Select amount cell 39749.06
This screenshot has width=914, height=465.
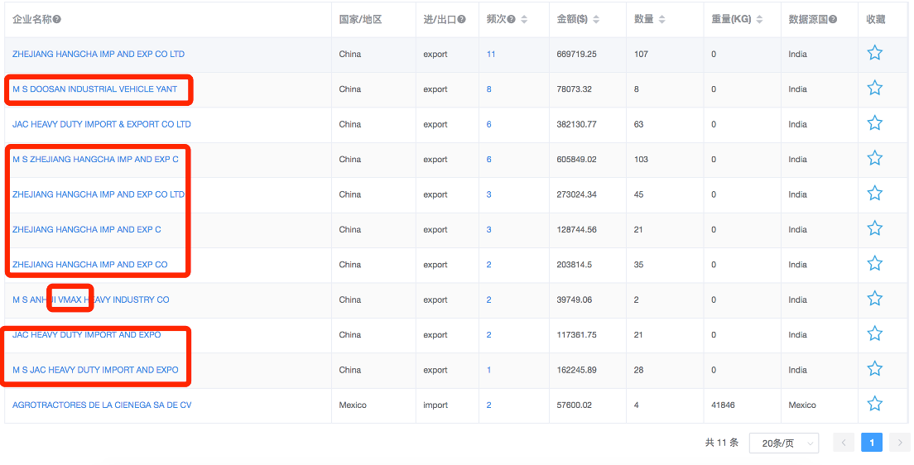[x=575, y=300]
